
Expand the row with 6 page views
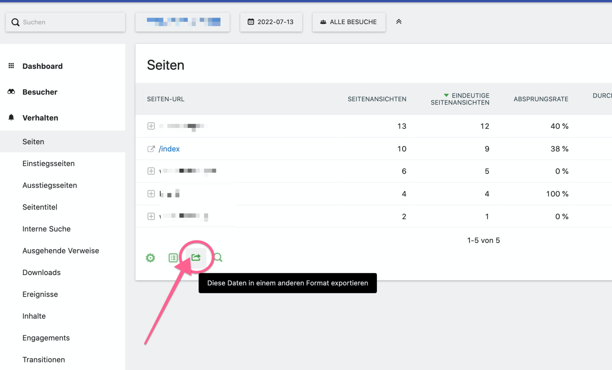point(151,171)
